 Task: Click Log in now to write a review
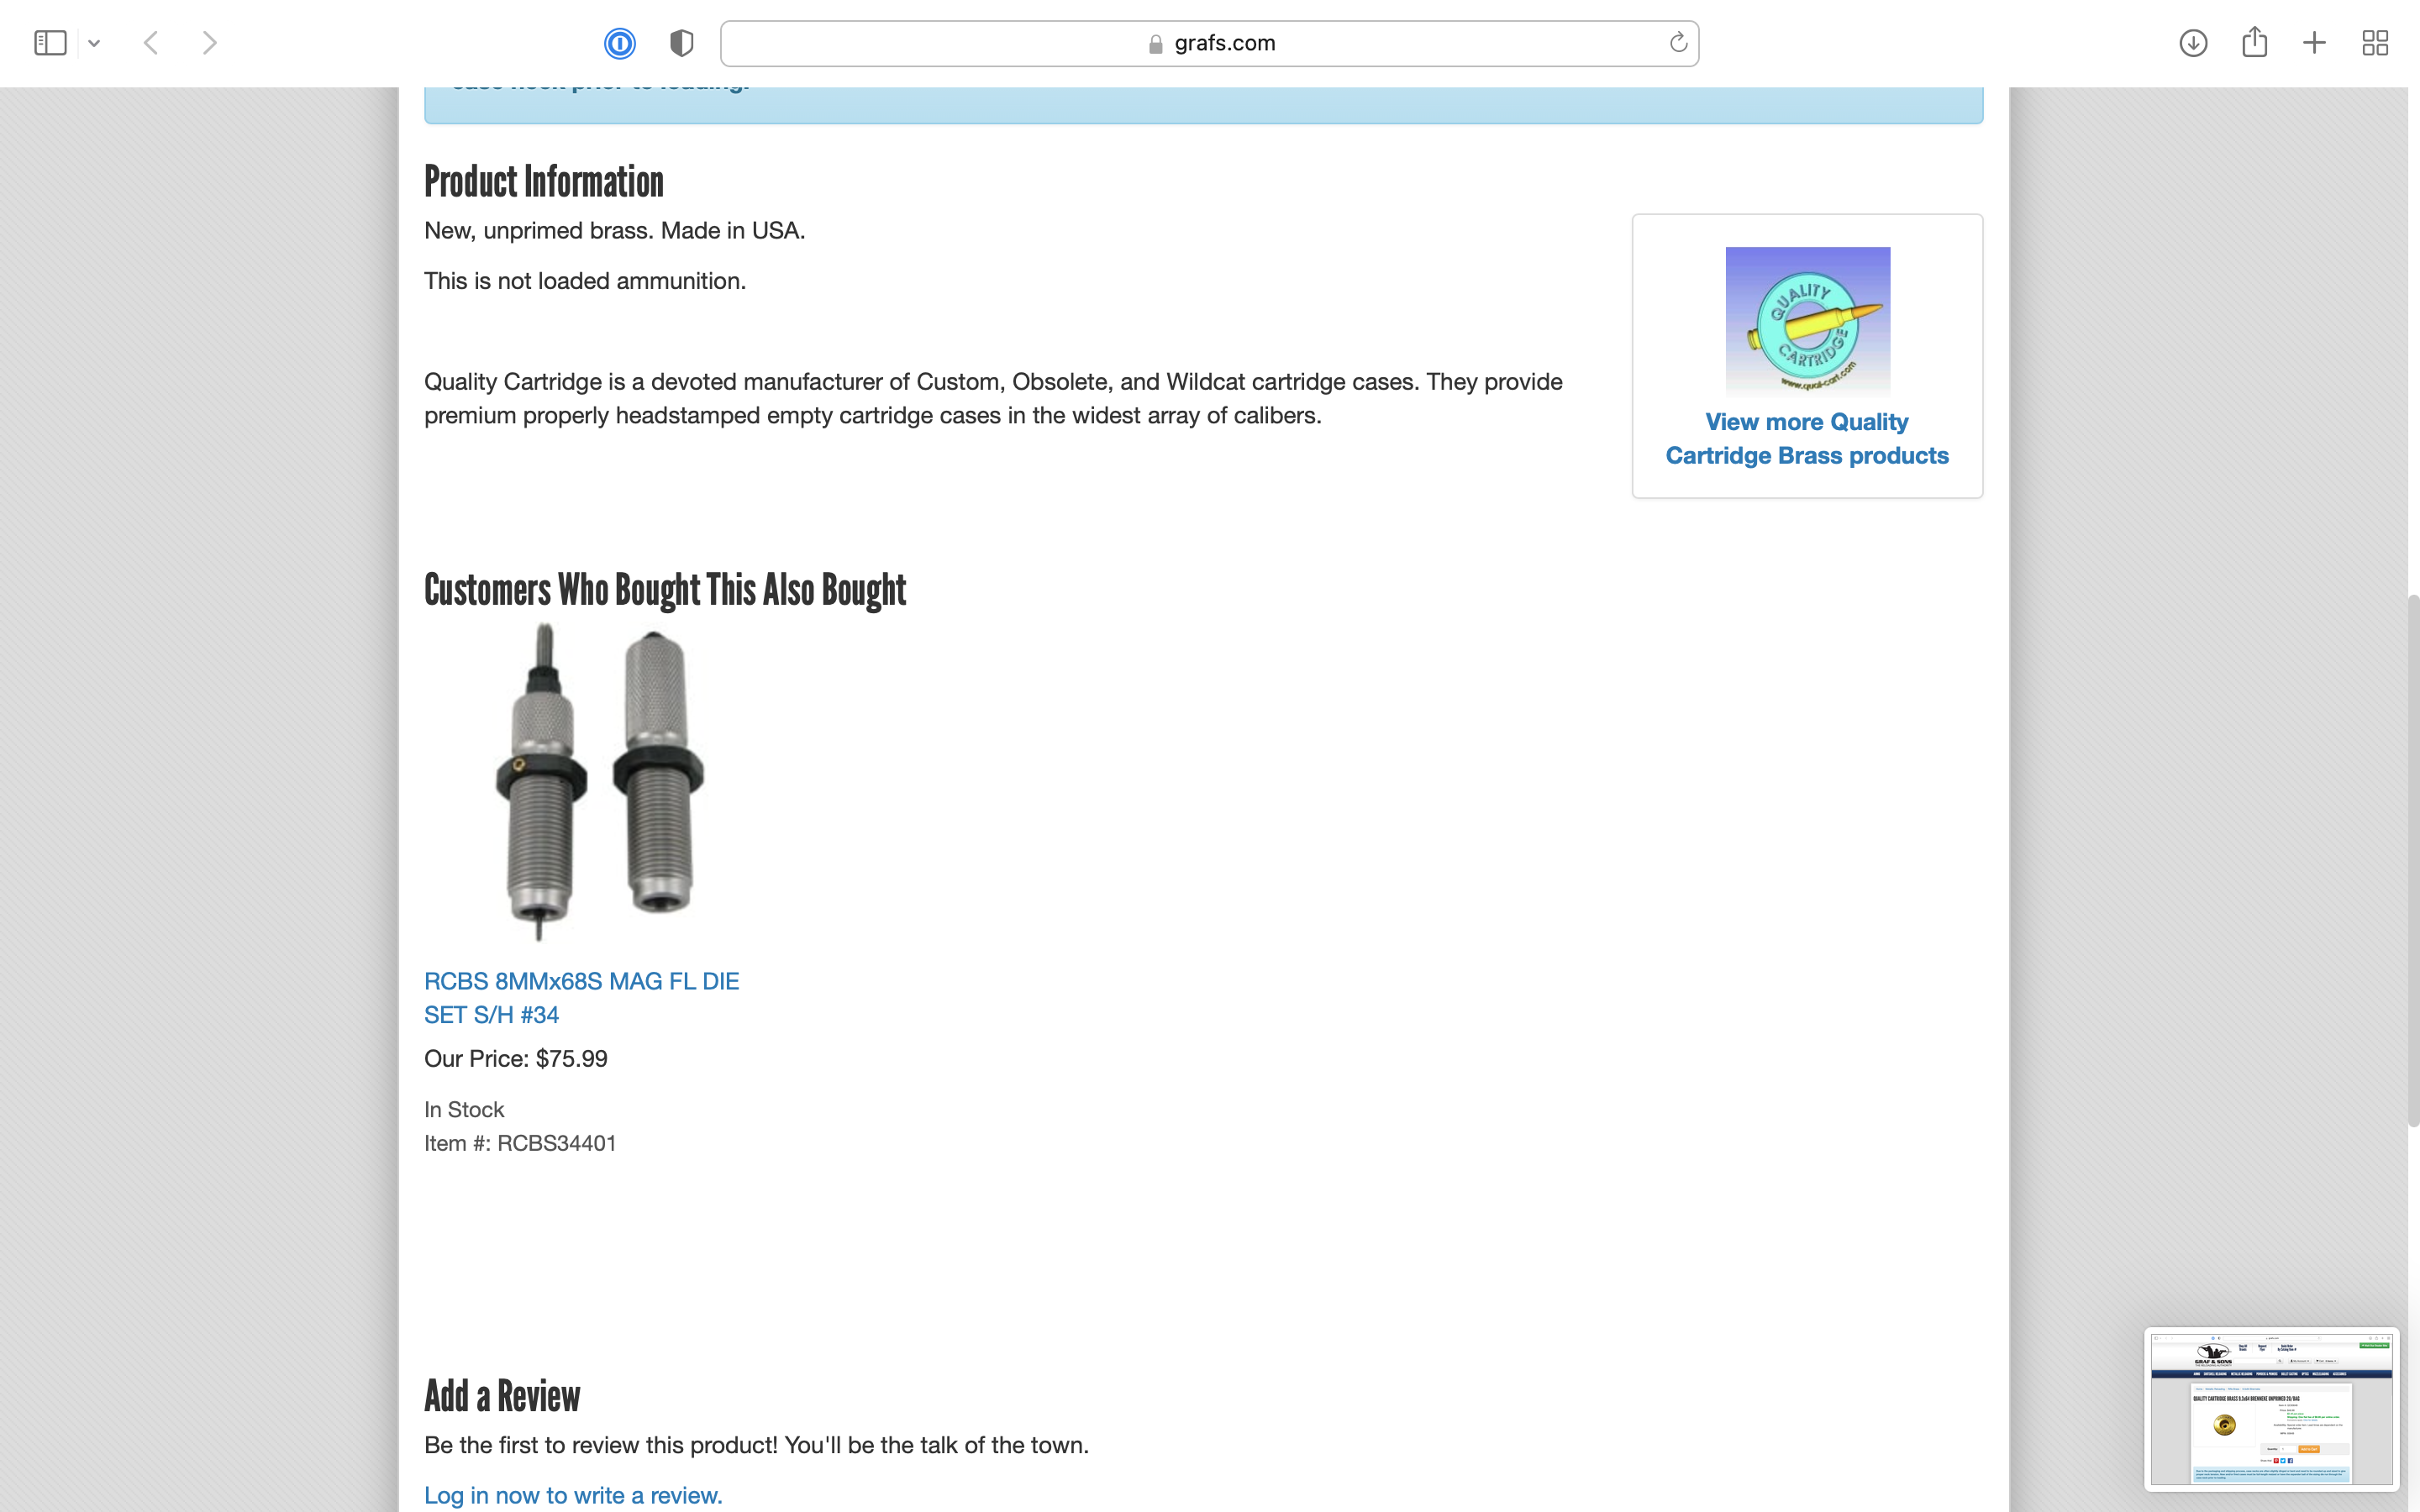tap(573, 1495)
